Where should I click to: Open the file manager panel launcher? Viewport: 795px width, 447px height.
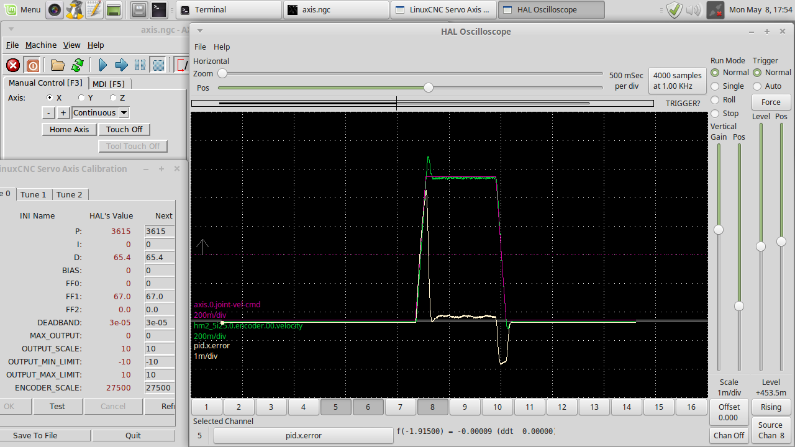140,9
